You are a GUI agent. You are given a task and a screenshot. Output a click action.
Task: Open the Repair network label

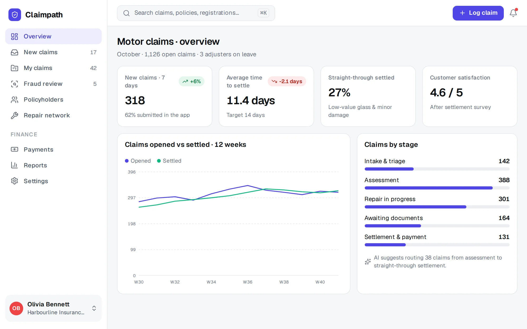coord(47,115)
